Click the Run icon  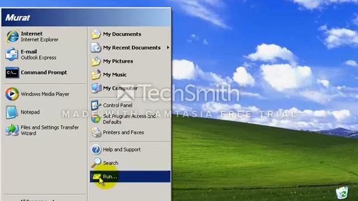[x=97, y=176]
